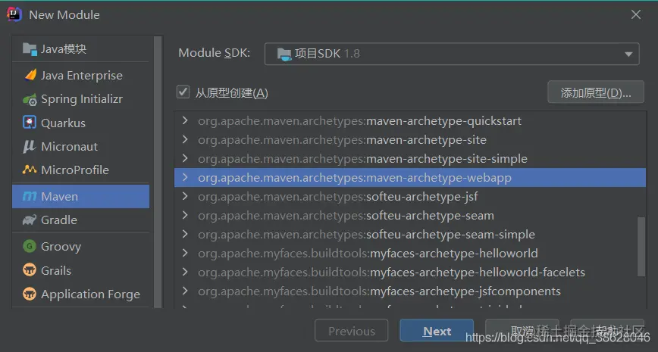Image resolution: width=658 pixels, height=352 pixels.
Task: Select Gradle module type
Action: coord(80,220)
